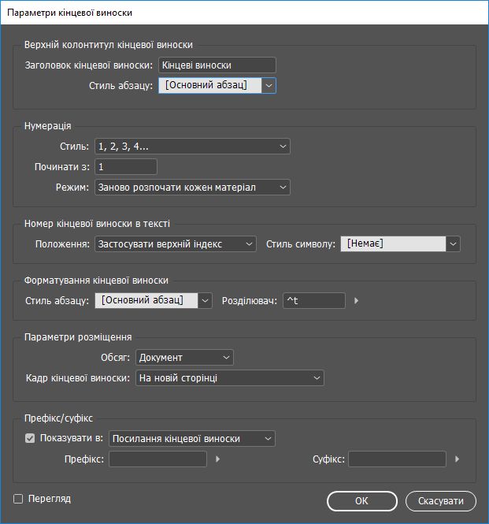Viewport: 489px width, 524px height.
Task: Enable the Перегляд checkbox
Action: 18,499
